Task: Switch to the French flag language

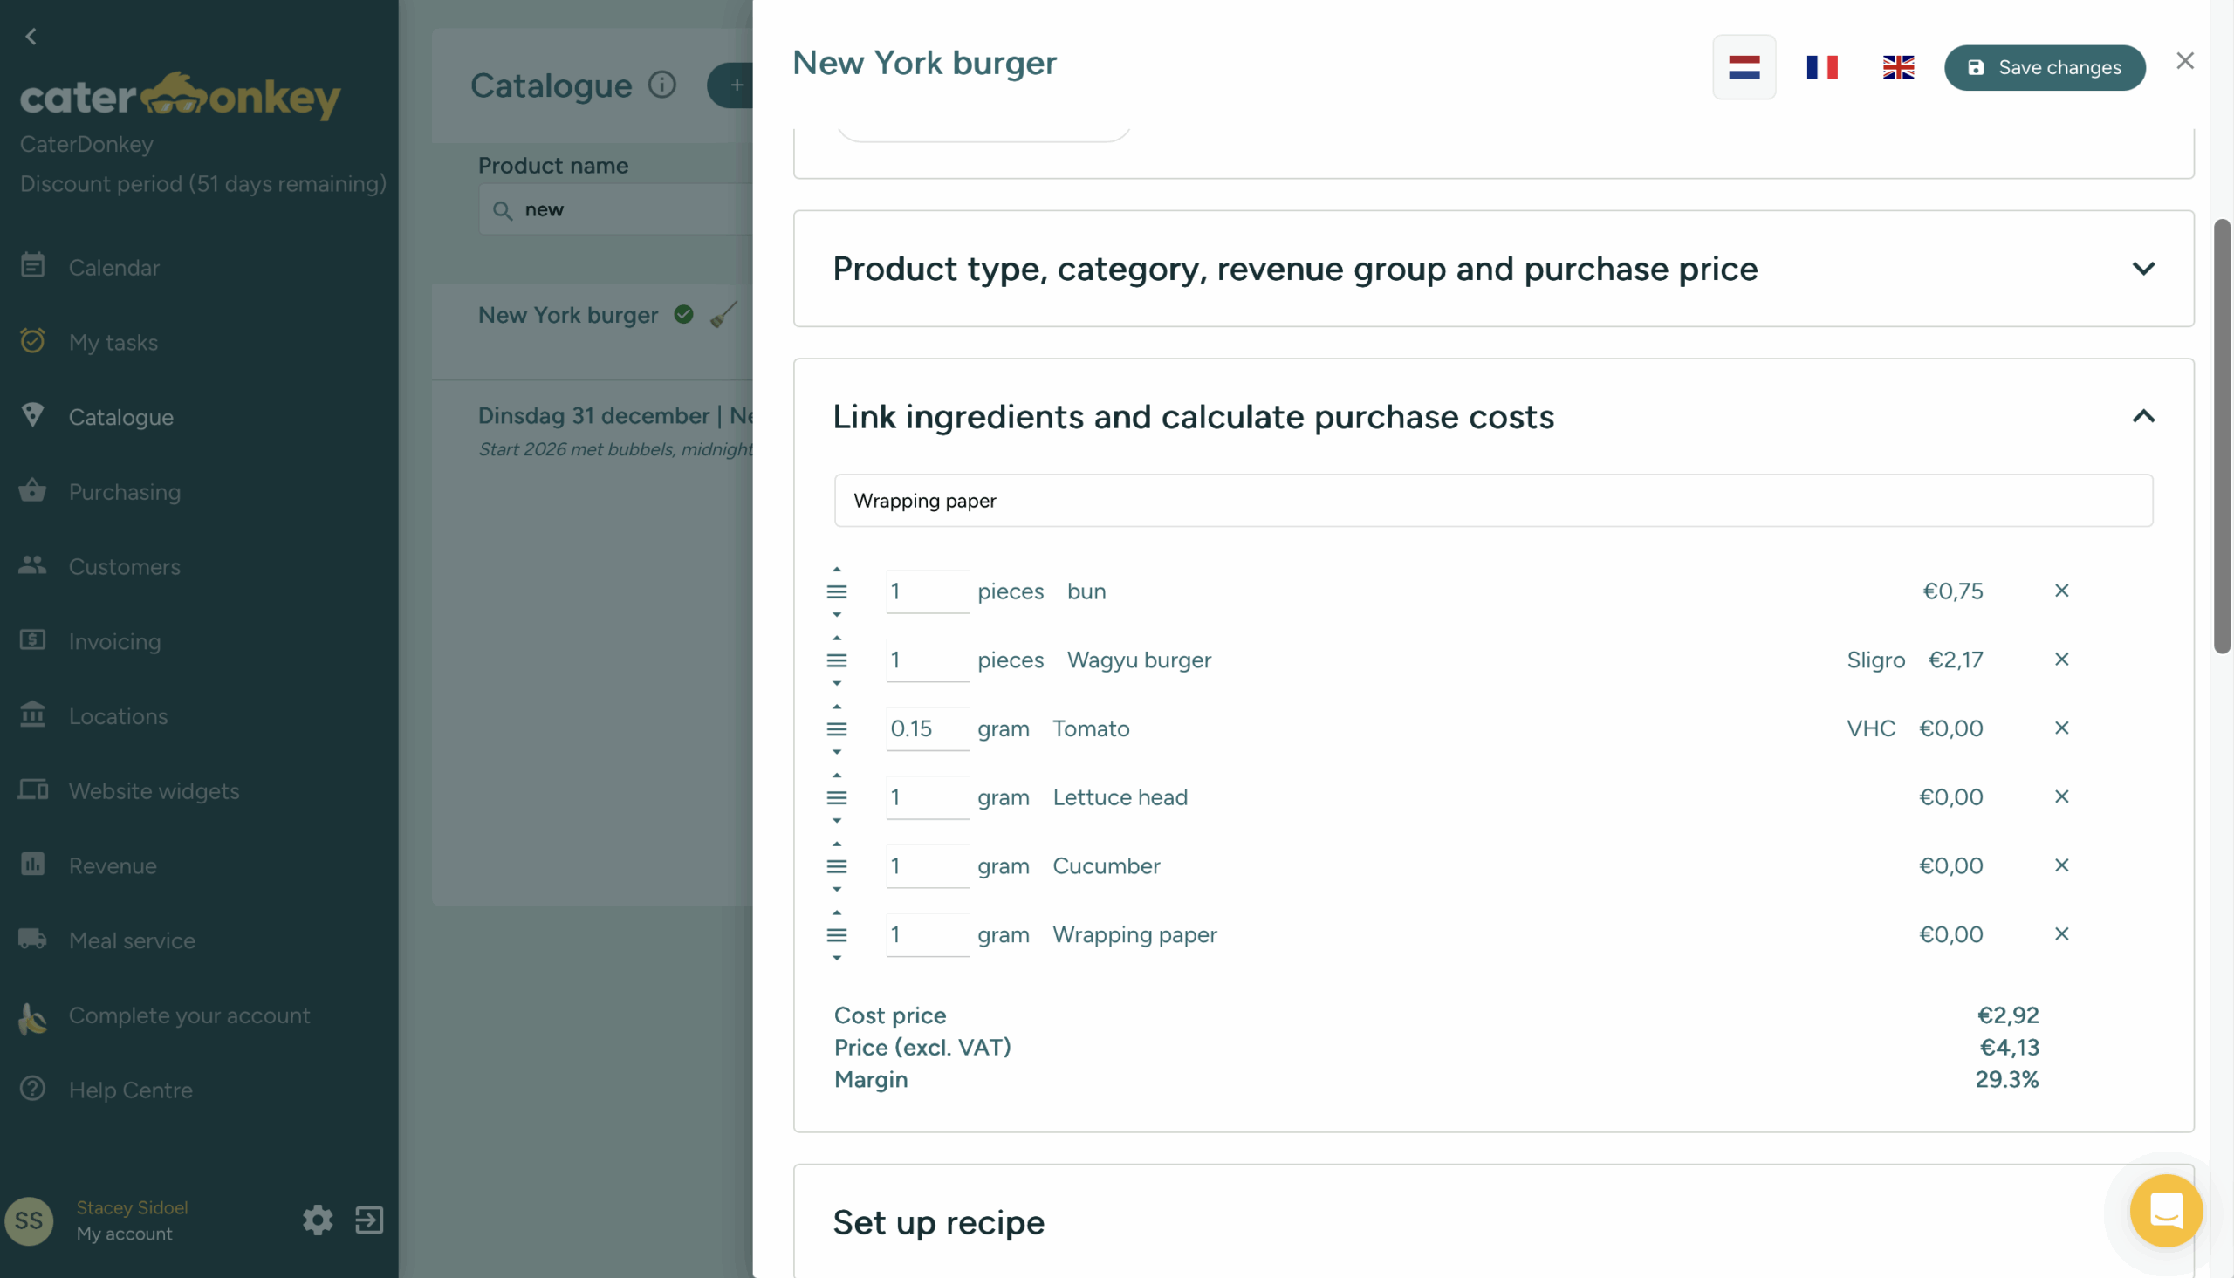Action: tap(1821, 66)
